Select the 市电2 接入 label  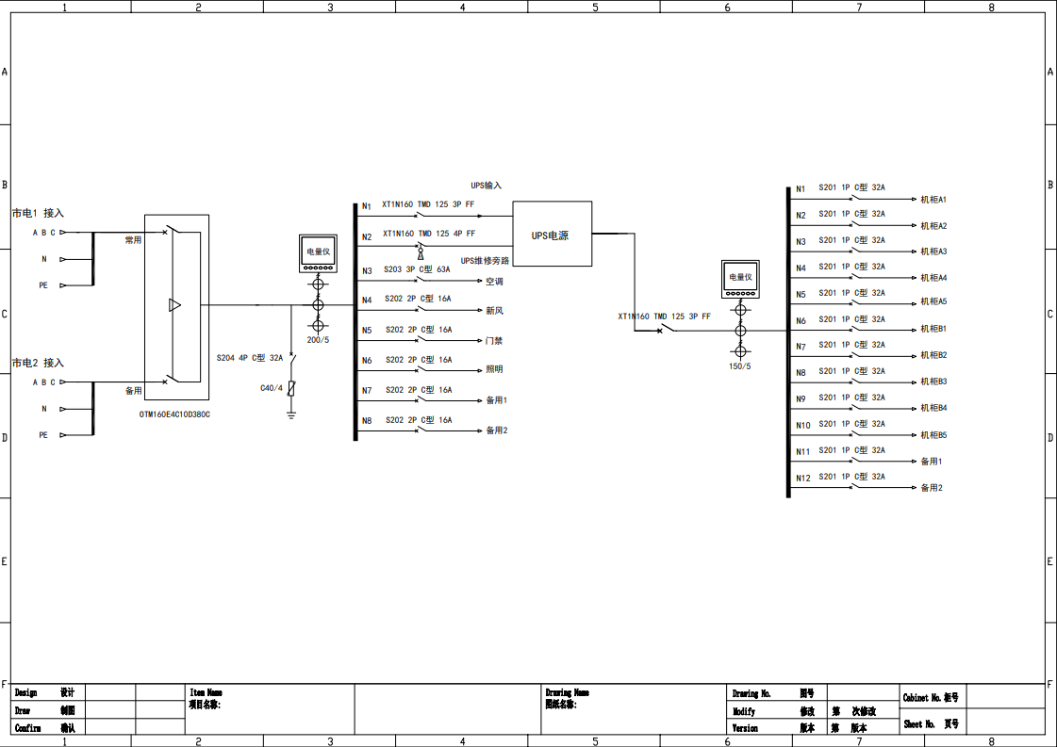(38, 363)
